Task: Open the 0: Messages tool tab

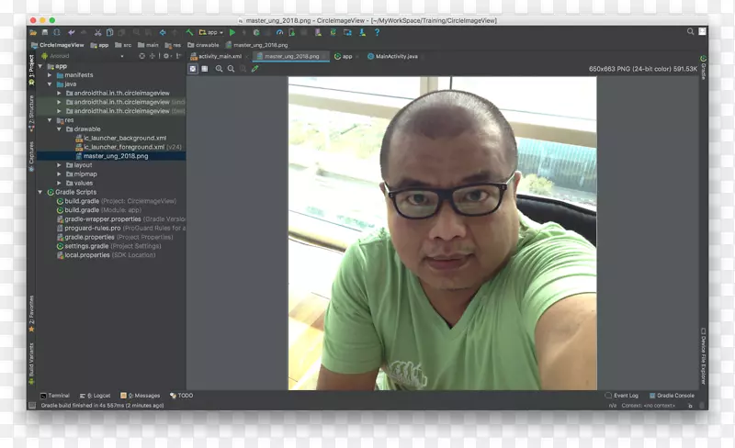Action: click(141, 396)
